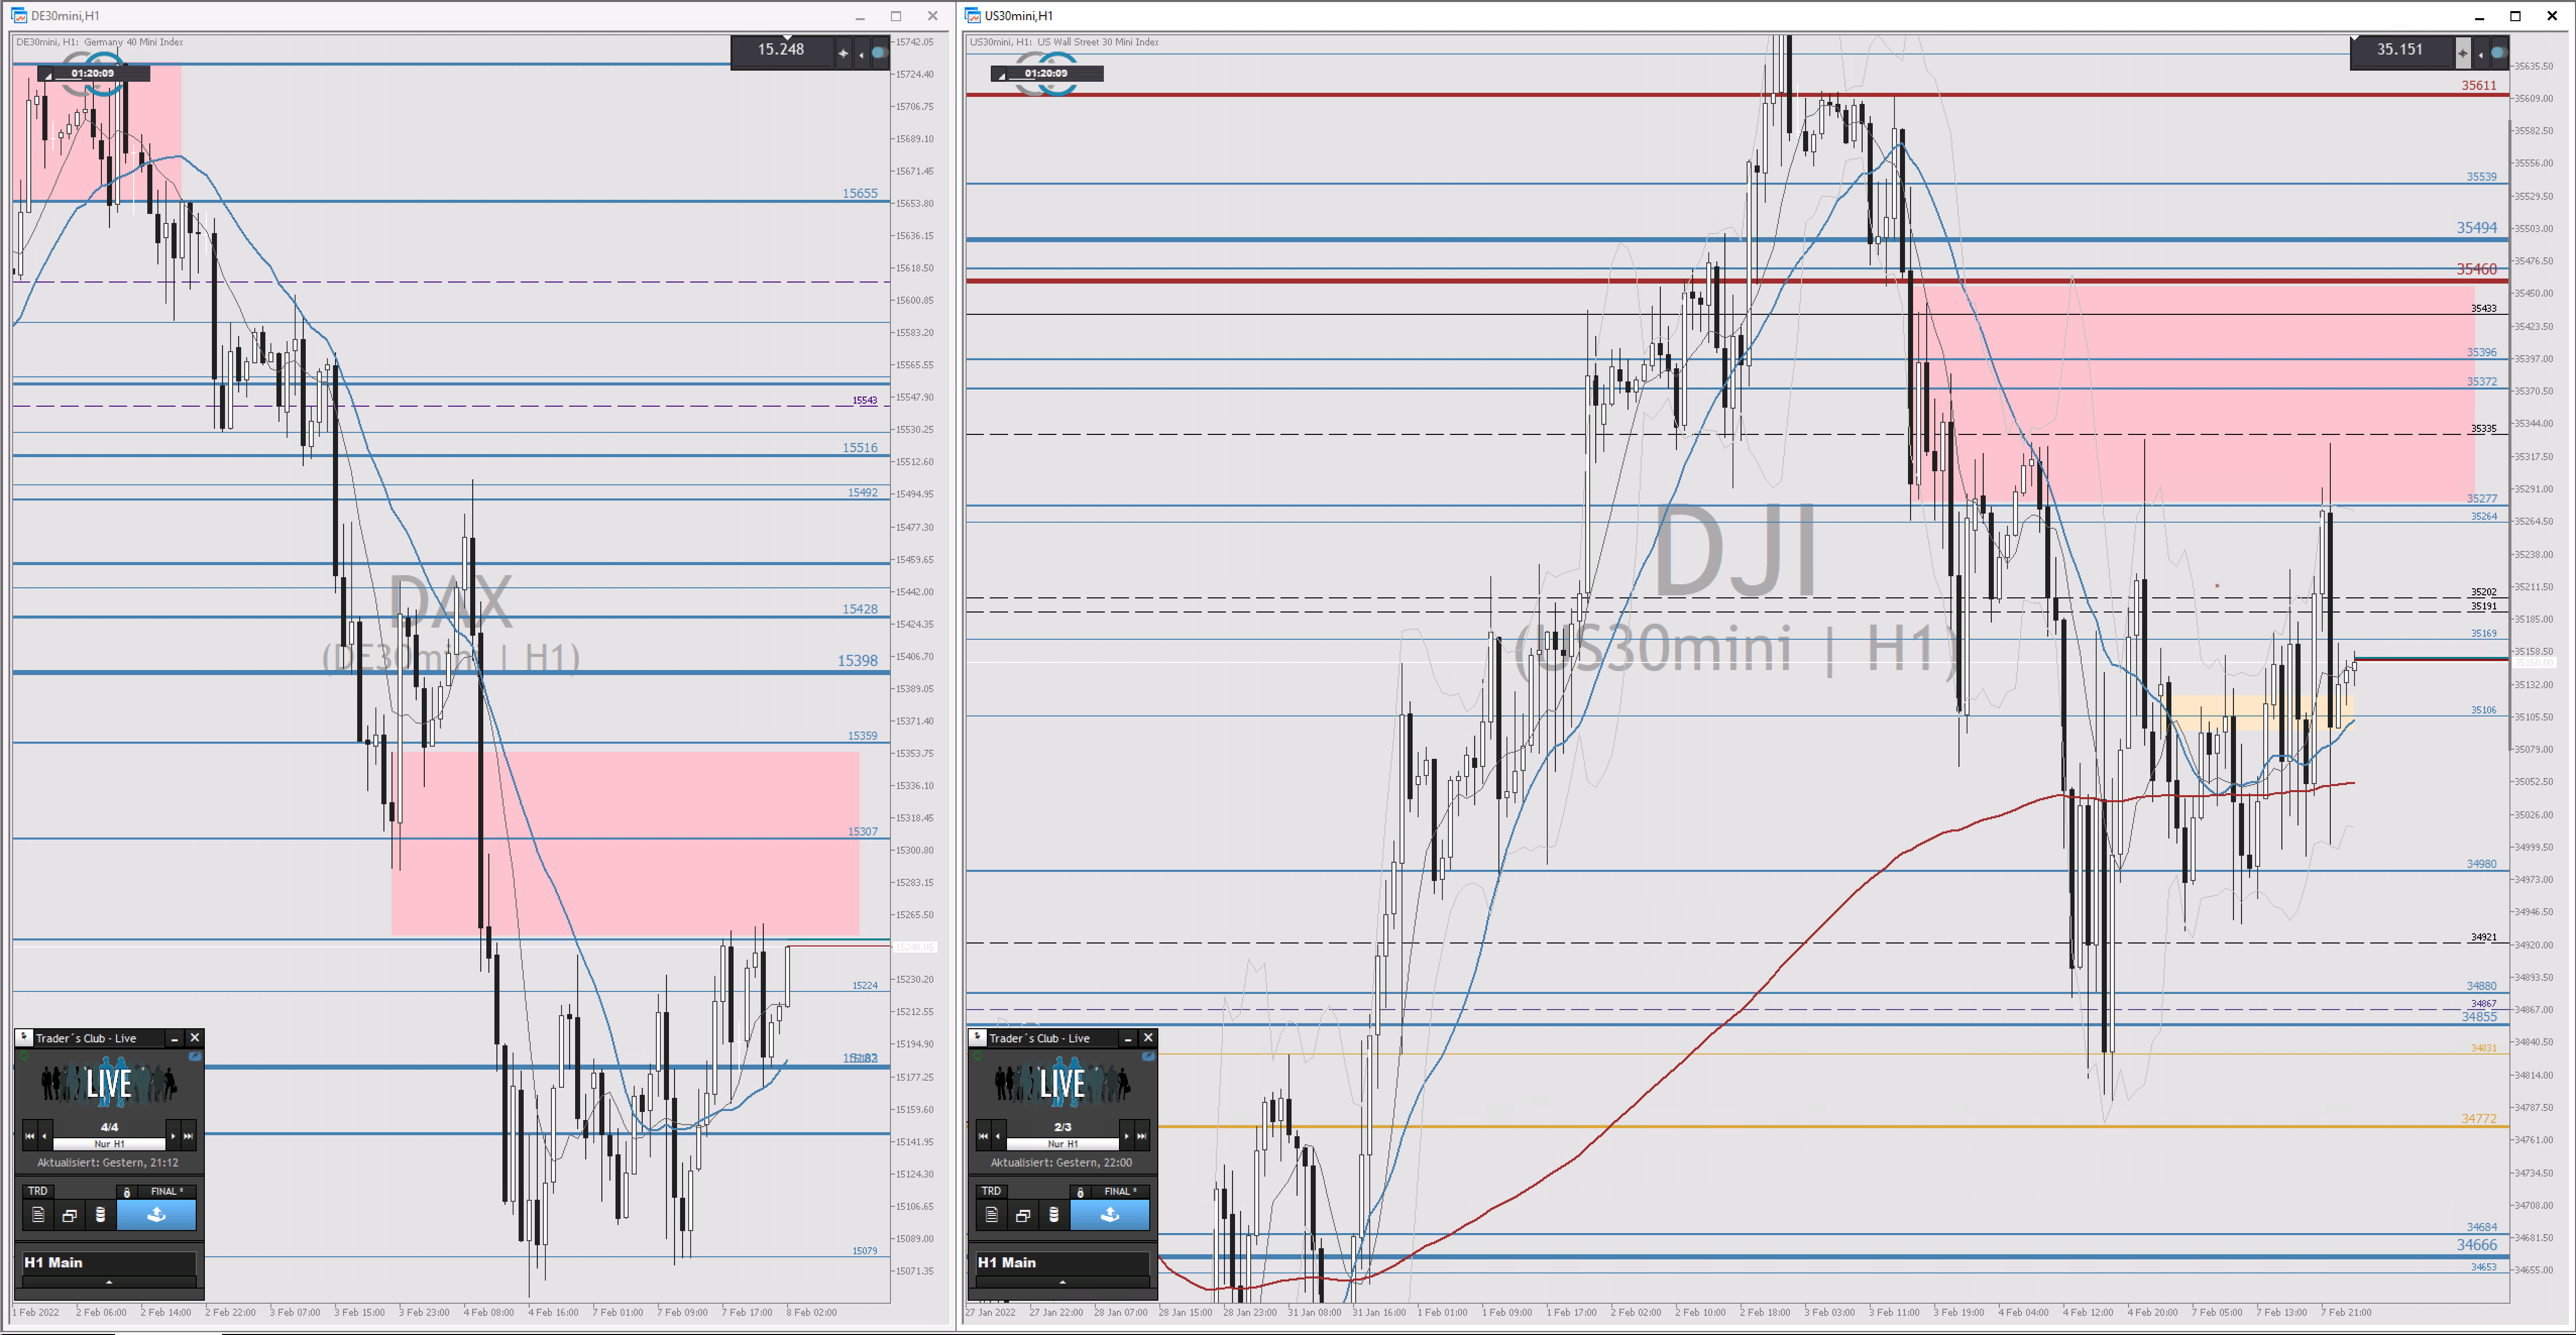Select the 15398 level label on DAX chart
2576x1335 pixels.
857,660
